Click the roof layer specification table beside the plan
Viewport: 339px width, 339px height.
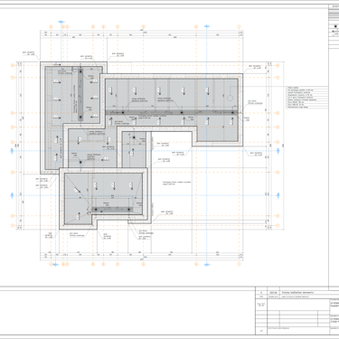pos(307,97)
